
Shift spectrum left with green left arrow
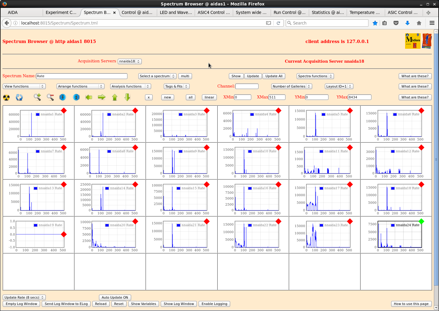pyautogui.click(x=89, y=97)
